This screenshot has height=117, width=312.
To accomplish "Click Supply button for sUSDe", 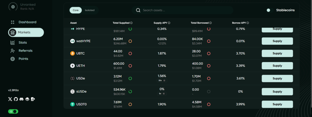I will pyautogui.click(x=277, y=91).
